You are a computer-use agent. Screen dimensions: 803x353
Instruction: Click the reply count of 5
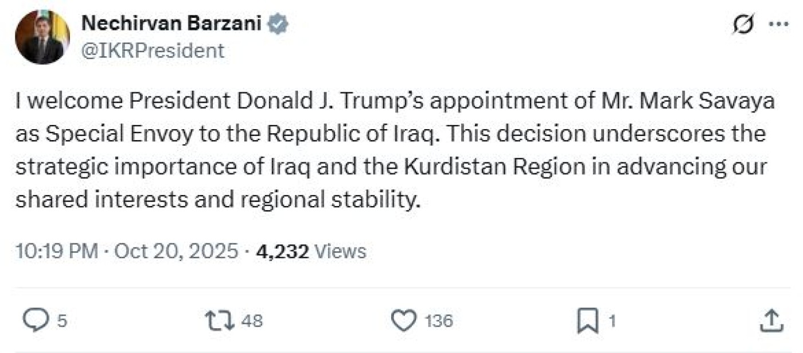pos(62,321)
